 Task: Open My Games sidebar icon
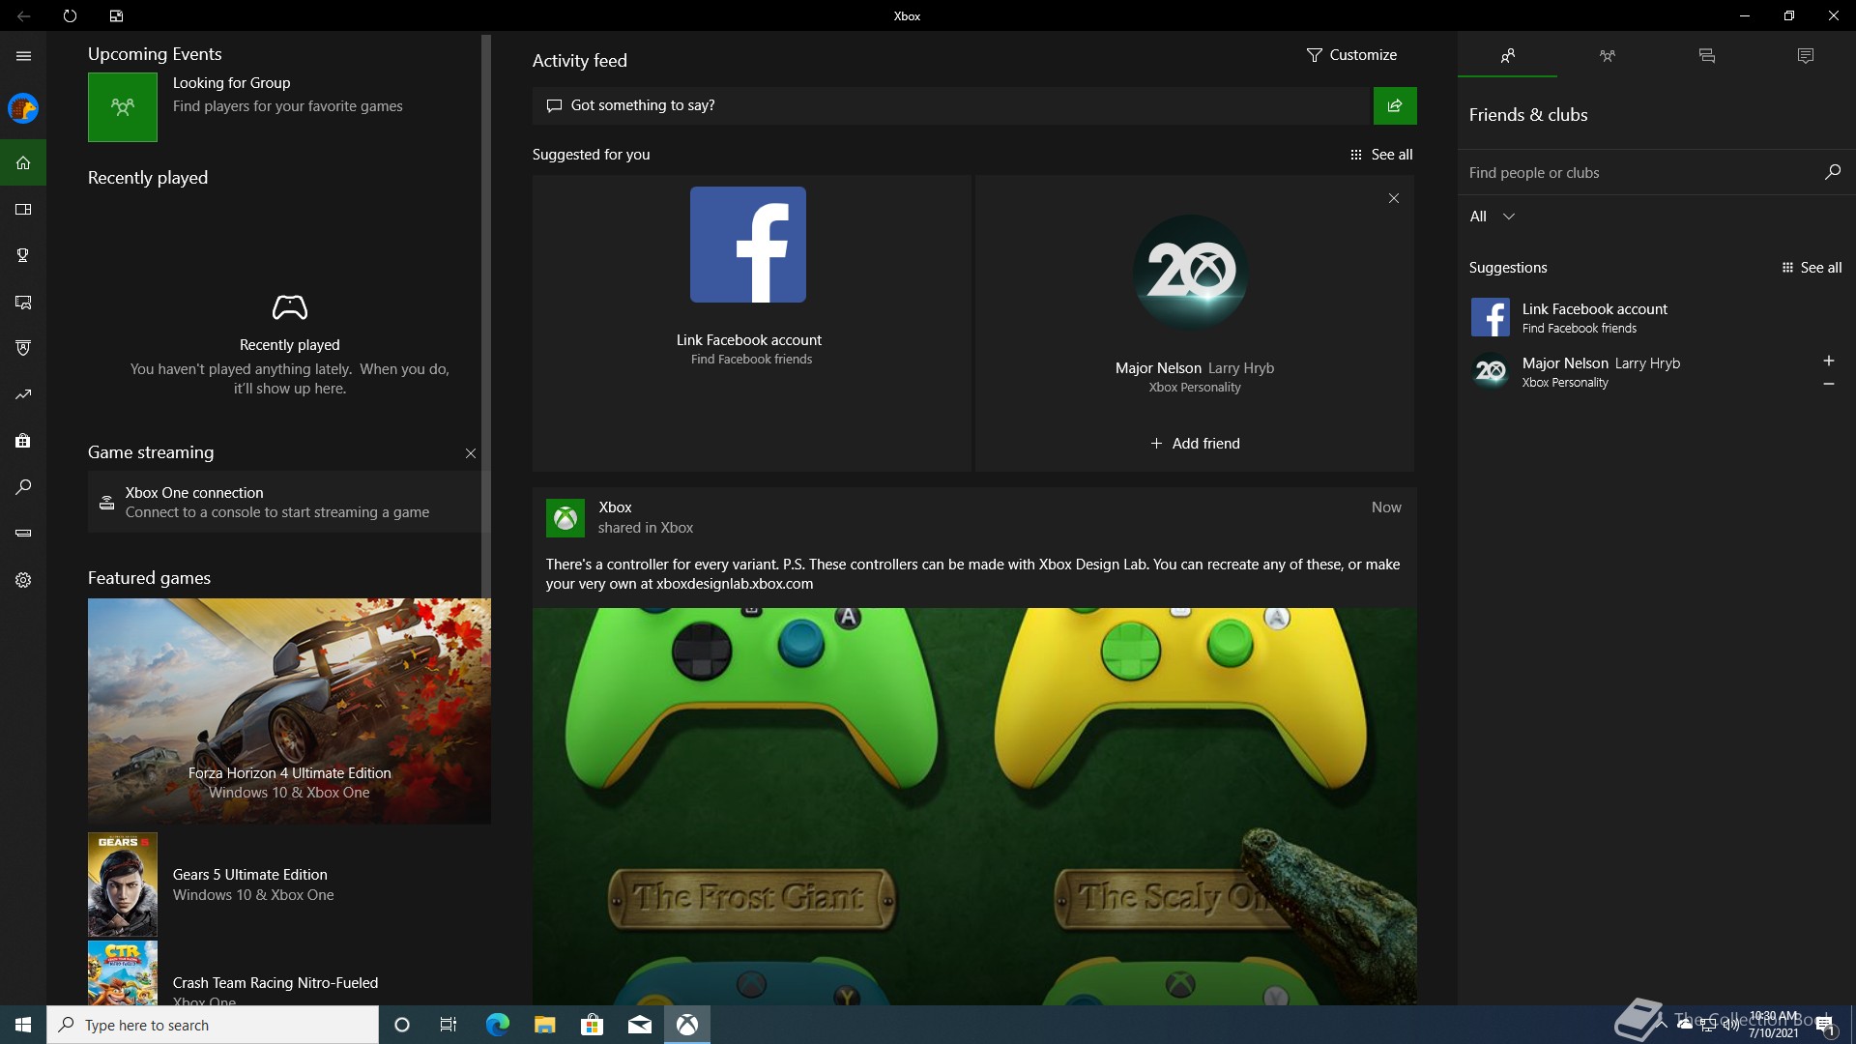click(23, 209)
